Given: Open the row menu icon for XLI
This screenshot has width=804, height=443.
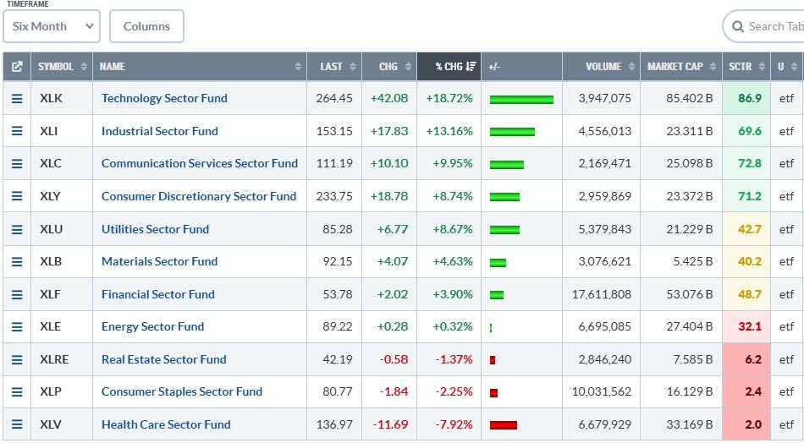Looking at the screenshot, I should [x=16, y=131].
